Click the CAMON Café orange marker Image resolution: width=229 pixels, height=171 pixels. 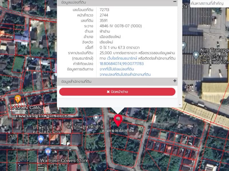pyautogui.click(x=18, y=99)
